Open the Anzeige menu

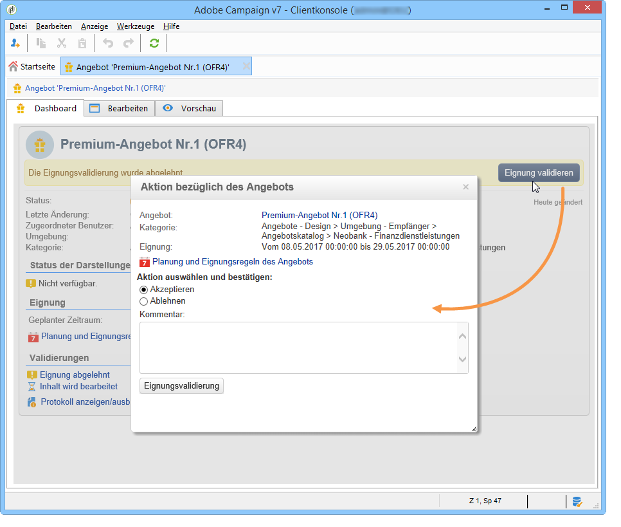pyautogui.click(x=94, y=26)
